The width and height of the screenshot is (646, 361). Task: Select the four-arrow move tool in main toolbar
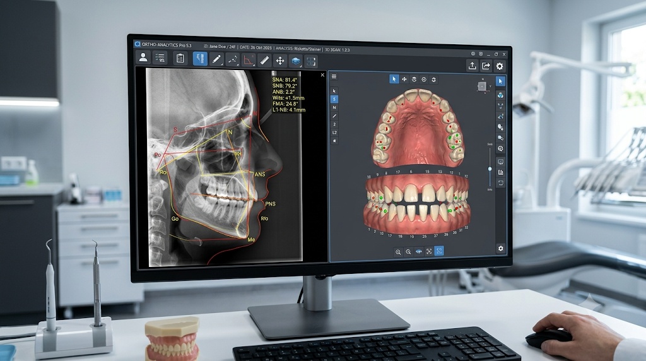tap(279, 61)
